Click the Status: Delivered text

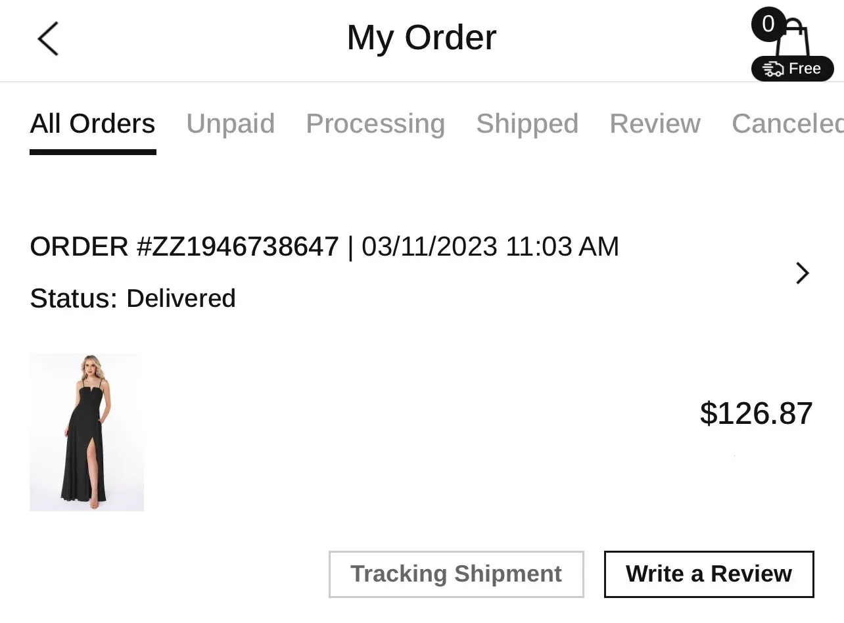133,298
